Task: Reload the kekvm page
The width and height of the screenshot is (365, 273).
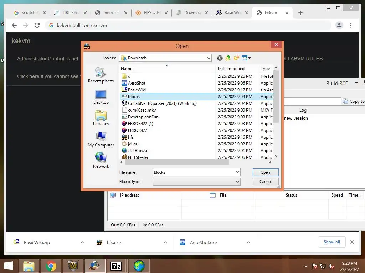Action: pyautogui.click(x=37, y=25)
